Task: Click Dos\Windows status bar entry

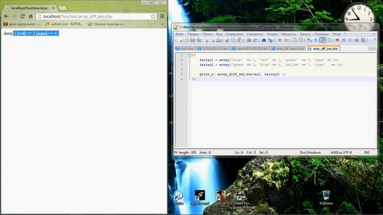Action: tap(310, 153)
